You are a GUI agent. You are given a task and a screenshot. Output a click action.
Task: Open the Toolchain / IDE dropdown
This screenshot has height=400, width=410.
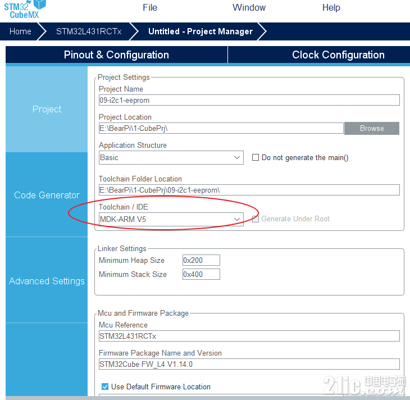tap(171, 219)
